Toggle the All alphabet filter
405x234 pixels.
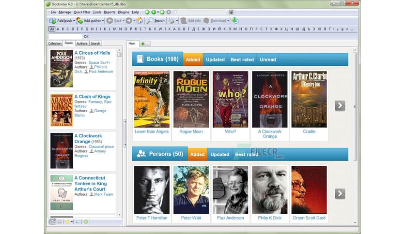pyautogui.click(x=52, y=29)
